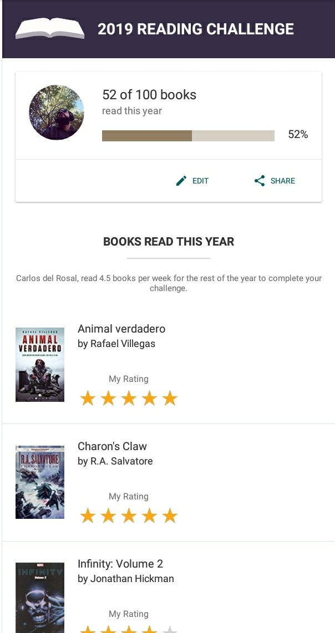Click fourth star for Charon's Claw
This screenshot has width=335, height=633.
(x=149, y=516)
